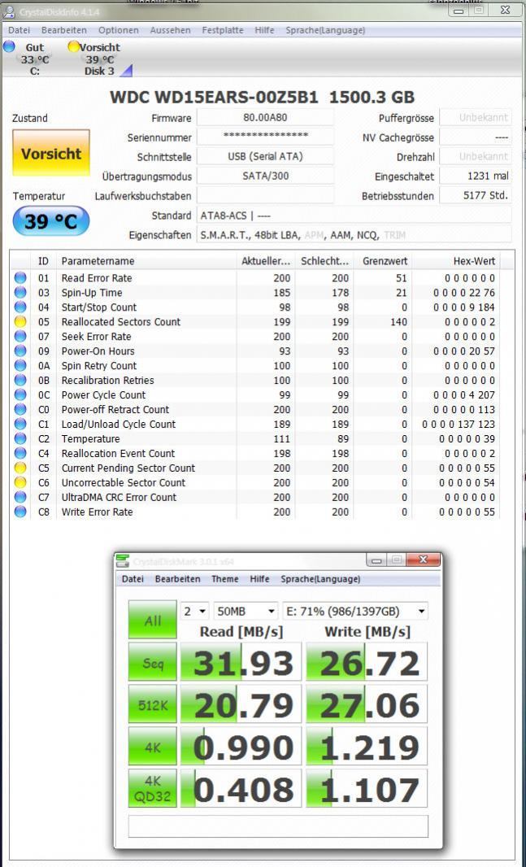This screenshot has width=526, height=867.
Task: Click the 512K write result 27.06
Action: click(367, 704)
